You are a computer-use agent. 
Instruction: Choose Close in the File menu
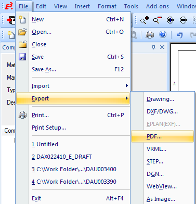73,44
